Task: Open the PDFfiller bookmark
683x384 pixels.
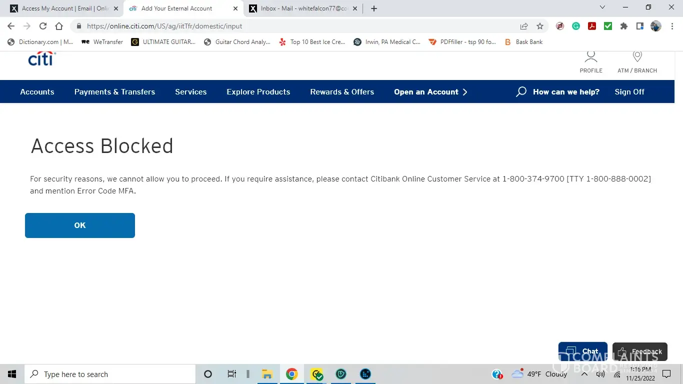Action: [x=462, y=42]
